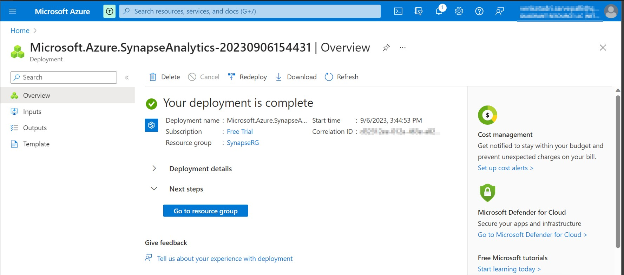Select Outputs in the side menu
This screenshot has height=275, width=624.
pyautogui.click(x=35, y=128)
